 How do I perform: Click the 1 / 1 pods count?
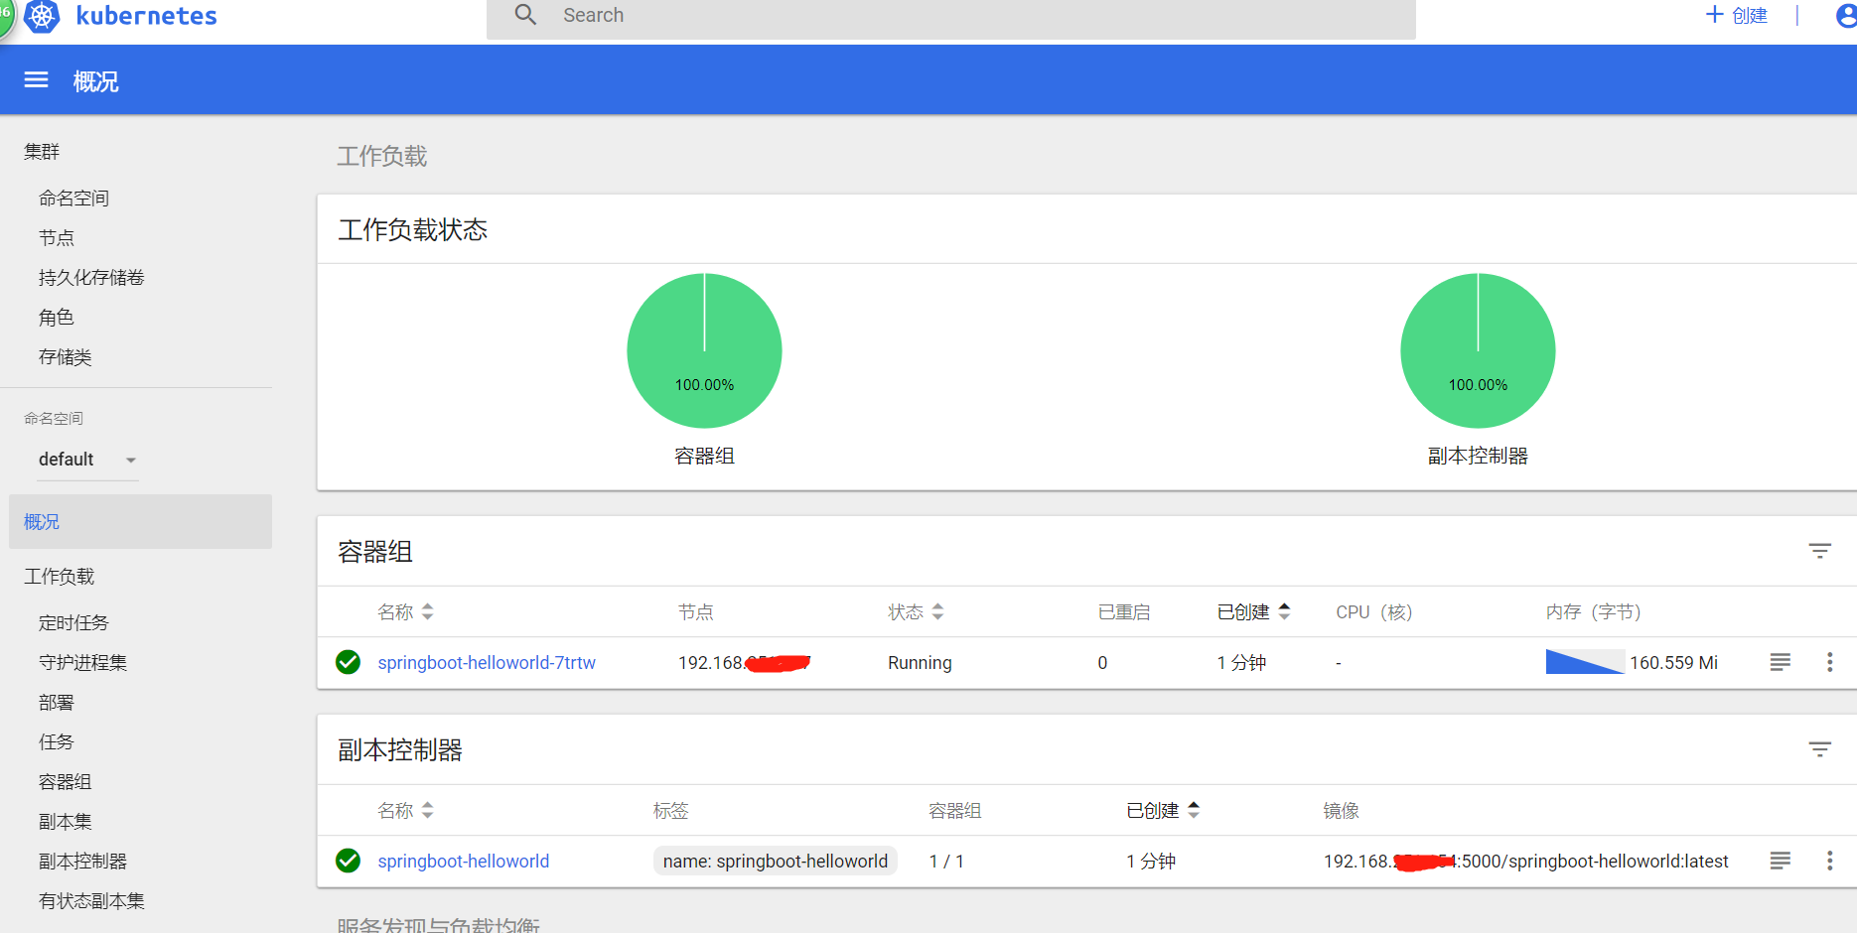click(946, 861)
